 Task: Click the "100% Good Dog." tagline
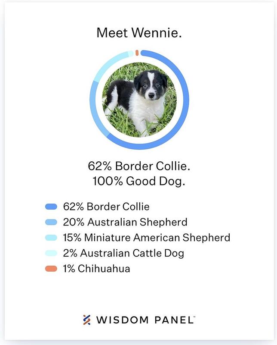(139, 181)
